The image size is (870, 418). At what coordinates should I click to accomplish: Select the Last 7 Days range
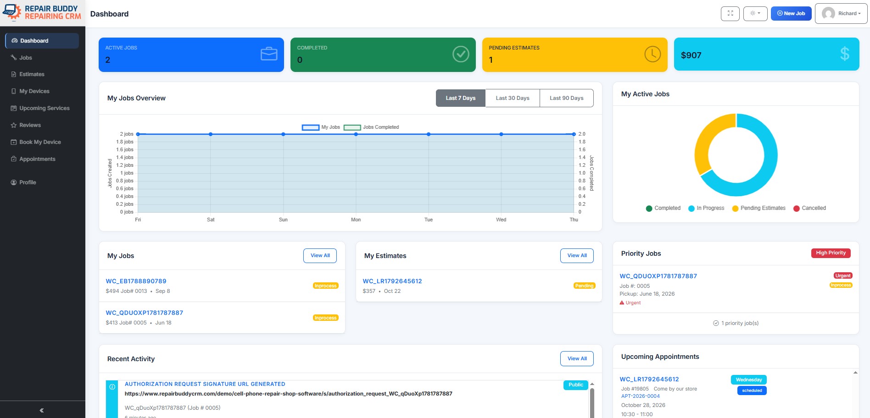click(460, 98)
